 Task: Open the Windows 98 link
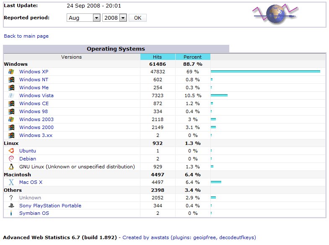(x=34, y=111)
